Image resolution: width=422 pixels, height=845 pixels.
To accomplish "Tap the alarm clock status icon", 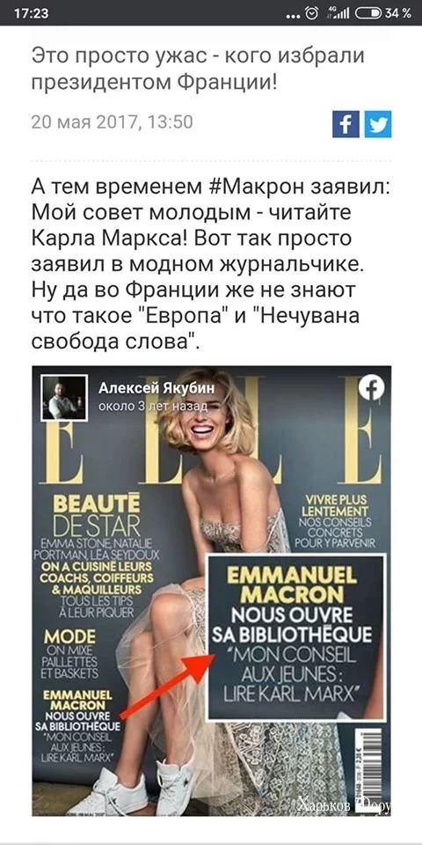I will click(x=311, y=14).
